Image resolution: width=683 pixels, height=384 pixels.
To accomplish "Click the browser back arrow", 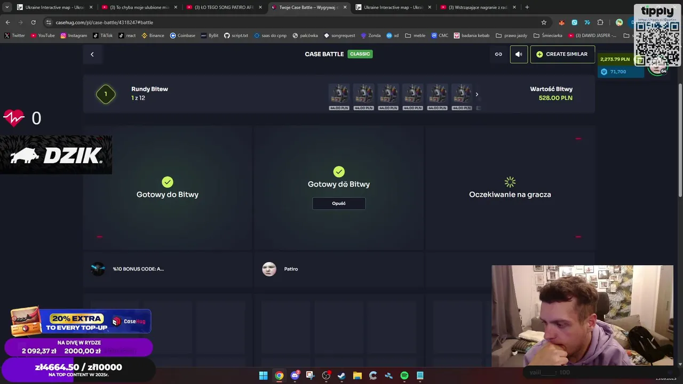I will [x=7, y=22].
